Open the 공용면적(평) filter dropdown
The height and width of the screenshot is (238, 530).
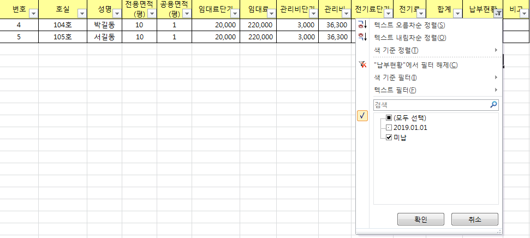[187, 14]
